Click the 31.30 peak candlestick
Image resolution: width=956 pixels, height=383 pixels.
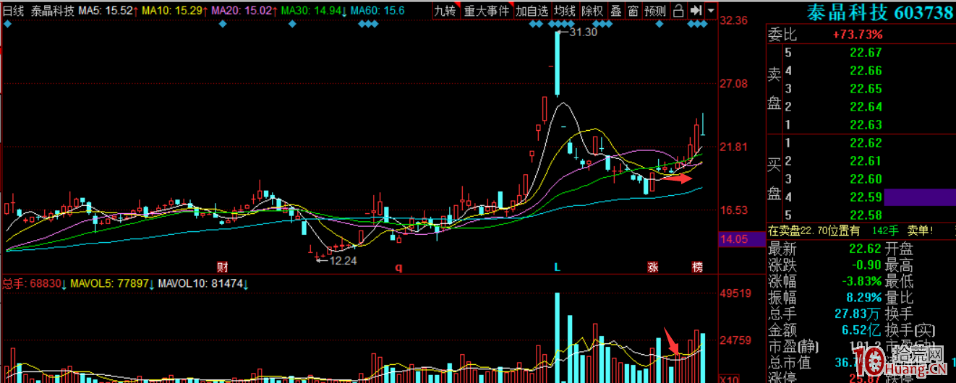(x=557, y=64)
